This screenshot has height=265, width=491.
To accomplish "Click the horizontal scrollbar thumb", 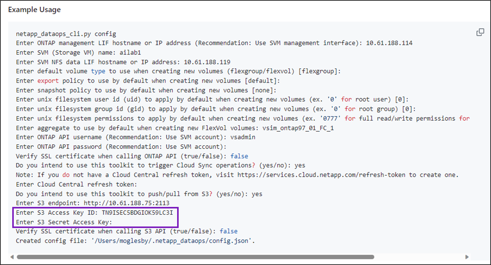I will (x=195, y=257).
